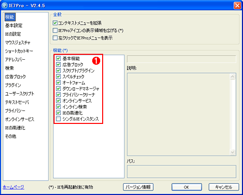Open その他 category in sidebar
This screenshot has width=243, height=195.
10,136
